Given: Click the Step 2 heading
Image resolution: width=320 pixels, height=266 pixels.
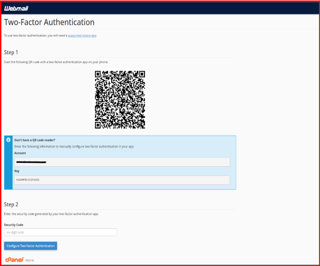Looking at the screenshot, I should [11, 204].
